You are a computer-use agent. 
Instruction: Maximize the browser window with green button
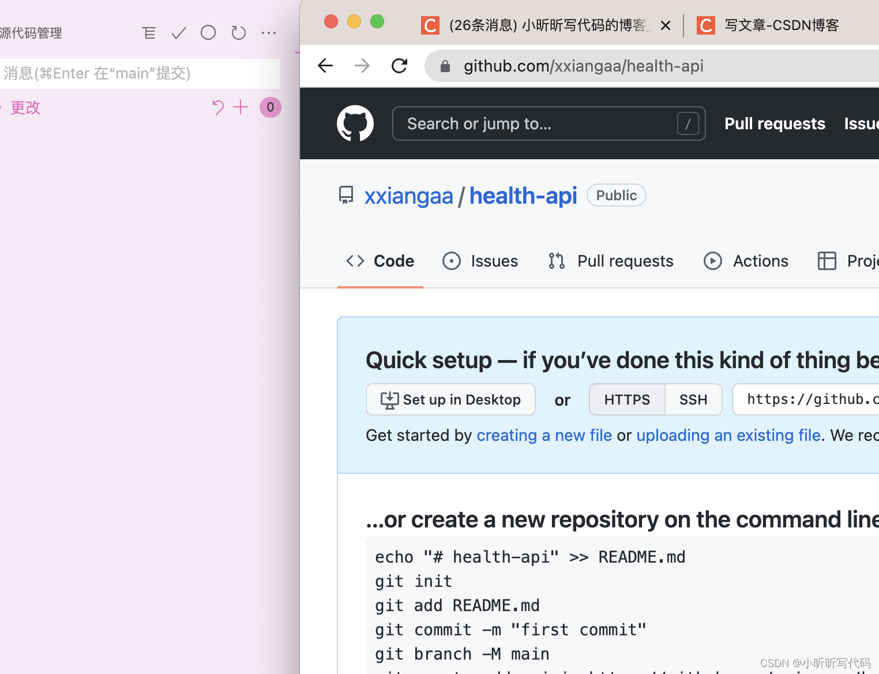pyautogui.click(x=377, y=22)
